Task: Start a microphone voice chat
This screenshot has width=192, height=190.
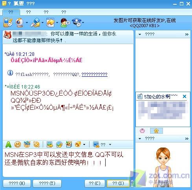Action: coord(35,22)
